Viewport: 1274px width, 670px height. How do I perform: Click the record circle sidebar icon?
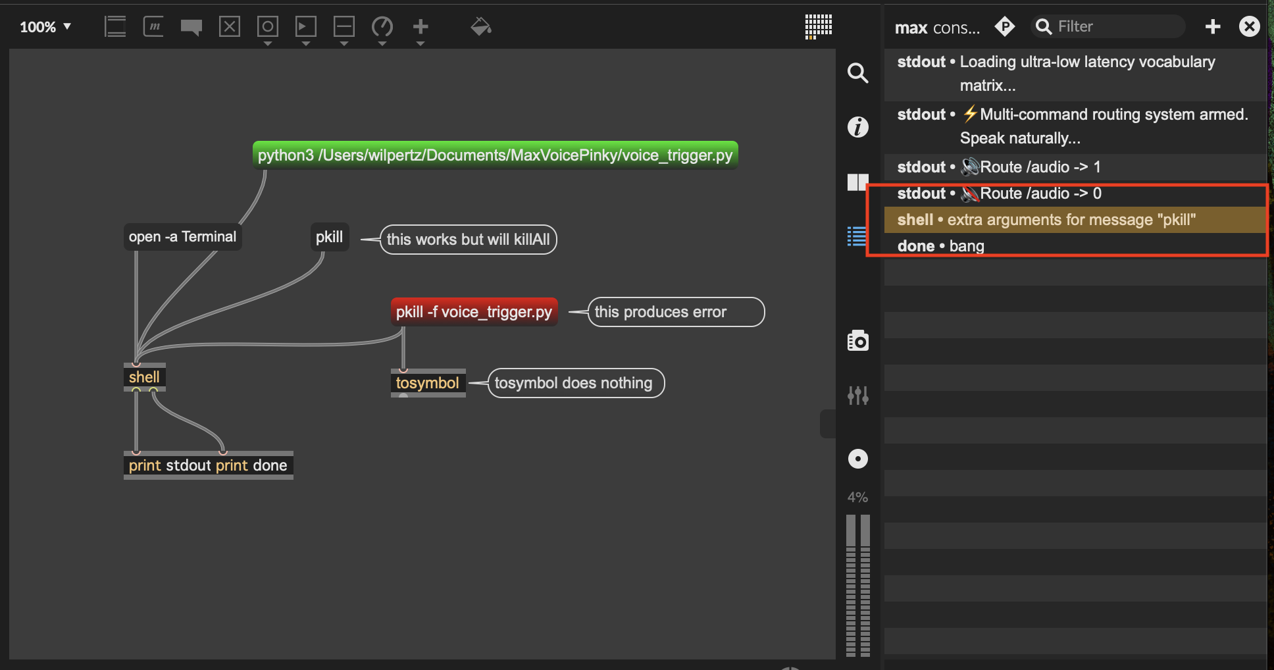[x=857, y=459]
